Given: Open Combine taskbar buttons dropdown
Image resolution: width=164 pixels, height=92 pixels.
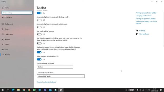Looking at the screenshot, I should [x=61, y=76].
